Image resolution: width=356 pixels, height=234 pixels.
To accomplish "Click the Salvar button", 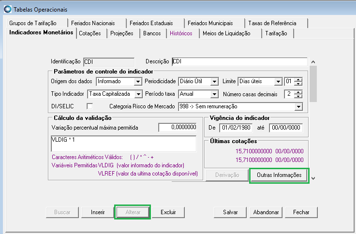I will pos(230,212).
